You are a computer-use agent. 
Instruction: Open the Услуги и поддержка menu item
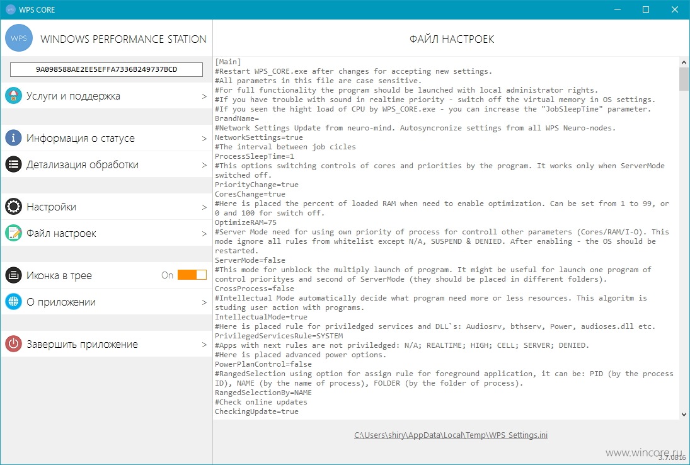click(106, 96)
